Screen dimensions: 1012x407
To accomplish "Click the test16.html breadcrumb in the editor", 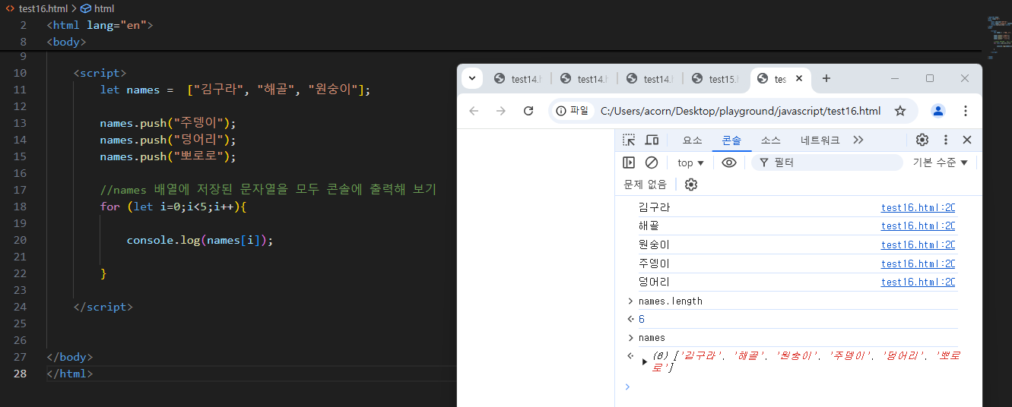I will (x=43, y=8).
